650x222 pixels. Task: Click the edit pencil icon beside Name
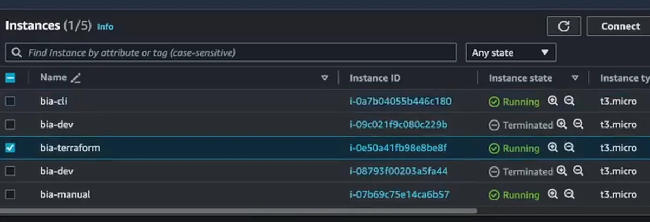pos(76,78)
